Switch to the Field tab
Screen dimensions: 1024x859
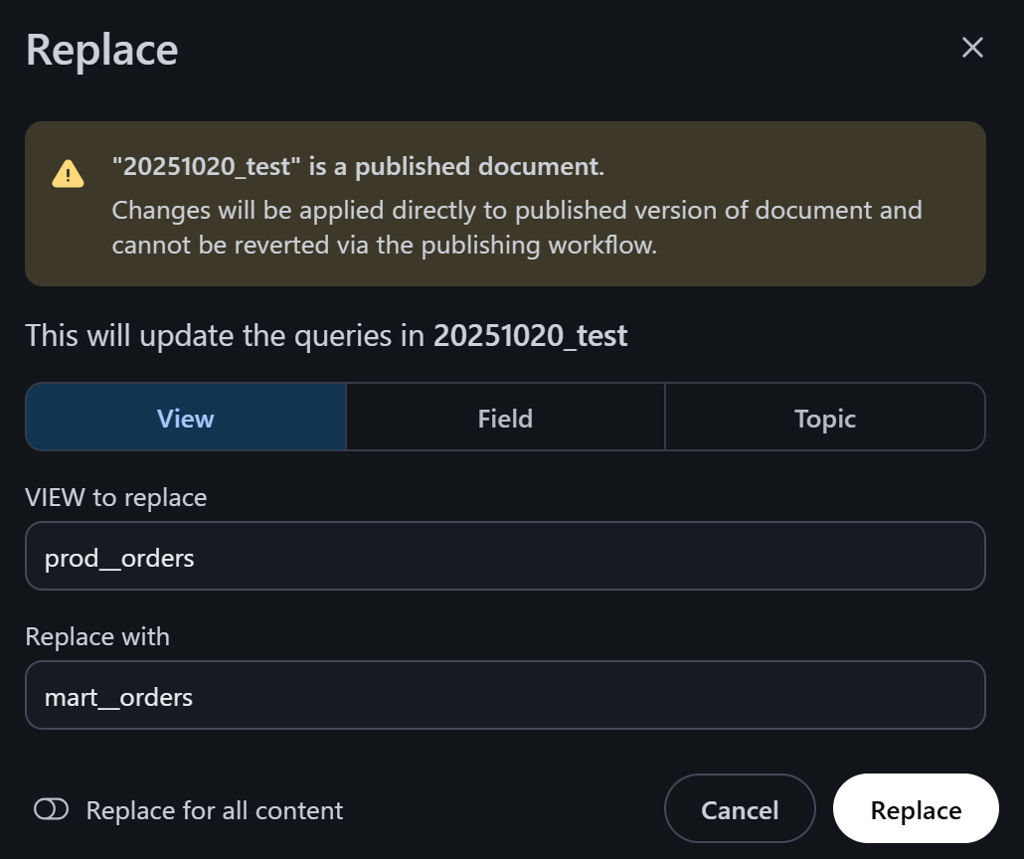click(x=505, y=418)
